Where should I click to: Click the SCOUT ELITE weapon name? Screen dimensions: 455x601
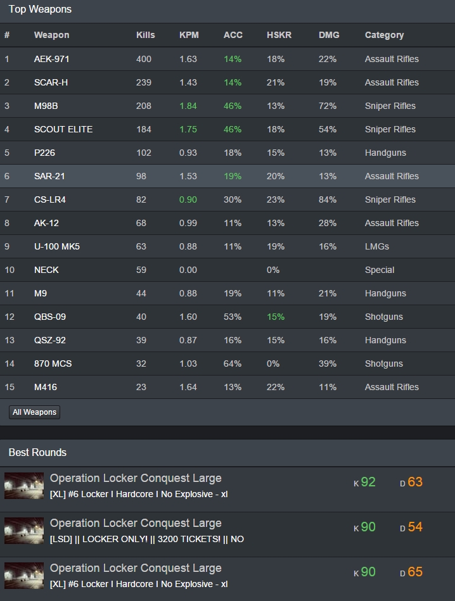click(x=63, y=129)
